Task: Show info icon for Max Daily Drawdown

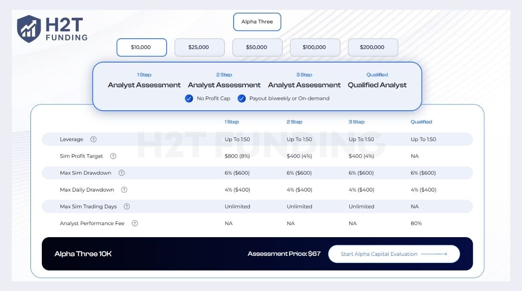Action: (124, 190)
